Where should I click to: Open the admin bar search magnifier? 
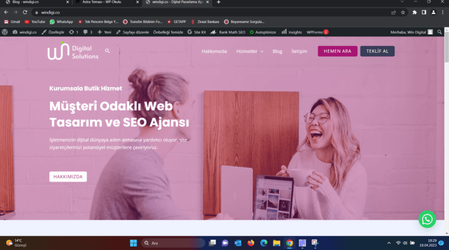click(439, 32)
